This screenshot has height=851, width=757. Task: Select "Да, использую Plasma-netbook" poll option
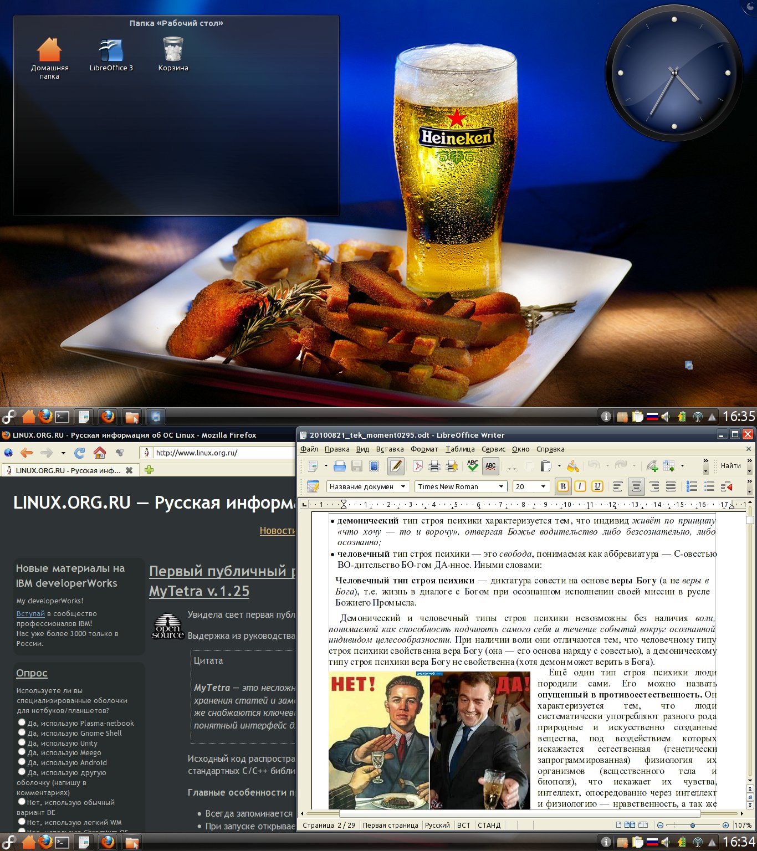pos(22,722)
